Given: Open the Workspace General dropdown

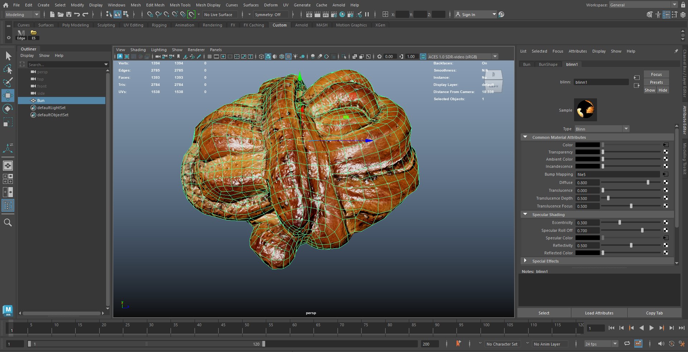Looking at the screenshot, I should tap(643, 5).
